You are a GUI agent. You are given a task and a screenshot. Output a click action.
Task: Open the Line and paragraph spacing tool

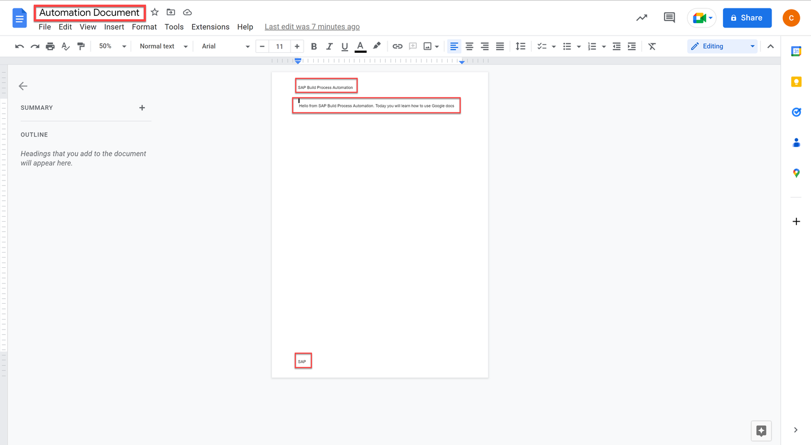[x=520, y=46]
